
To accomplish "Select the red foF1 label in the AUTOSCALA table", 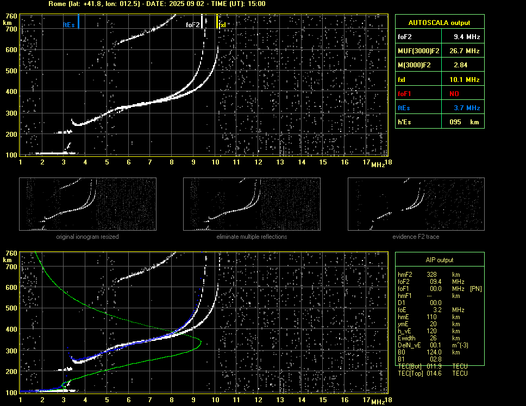I will click(404, 94).
